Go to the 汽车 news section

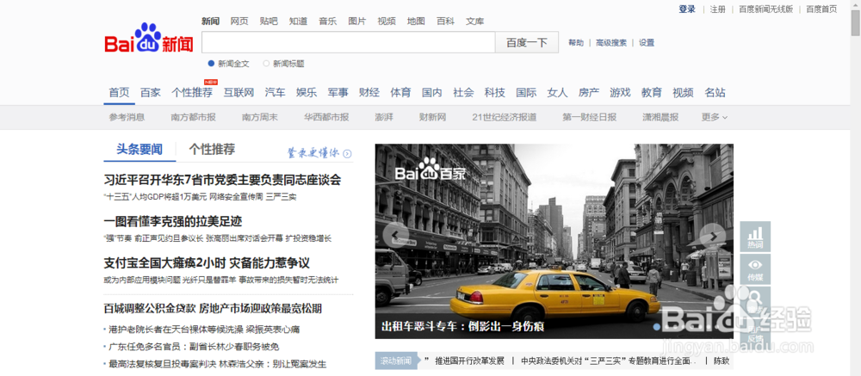[x=276, y=93]
